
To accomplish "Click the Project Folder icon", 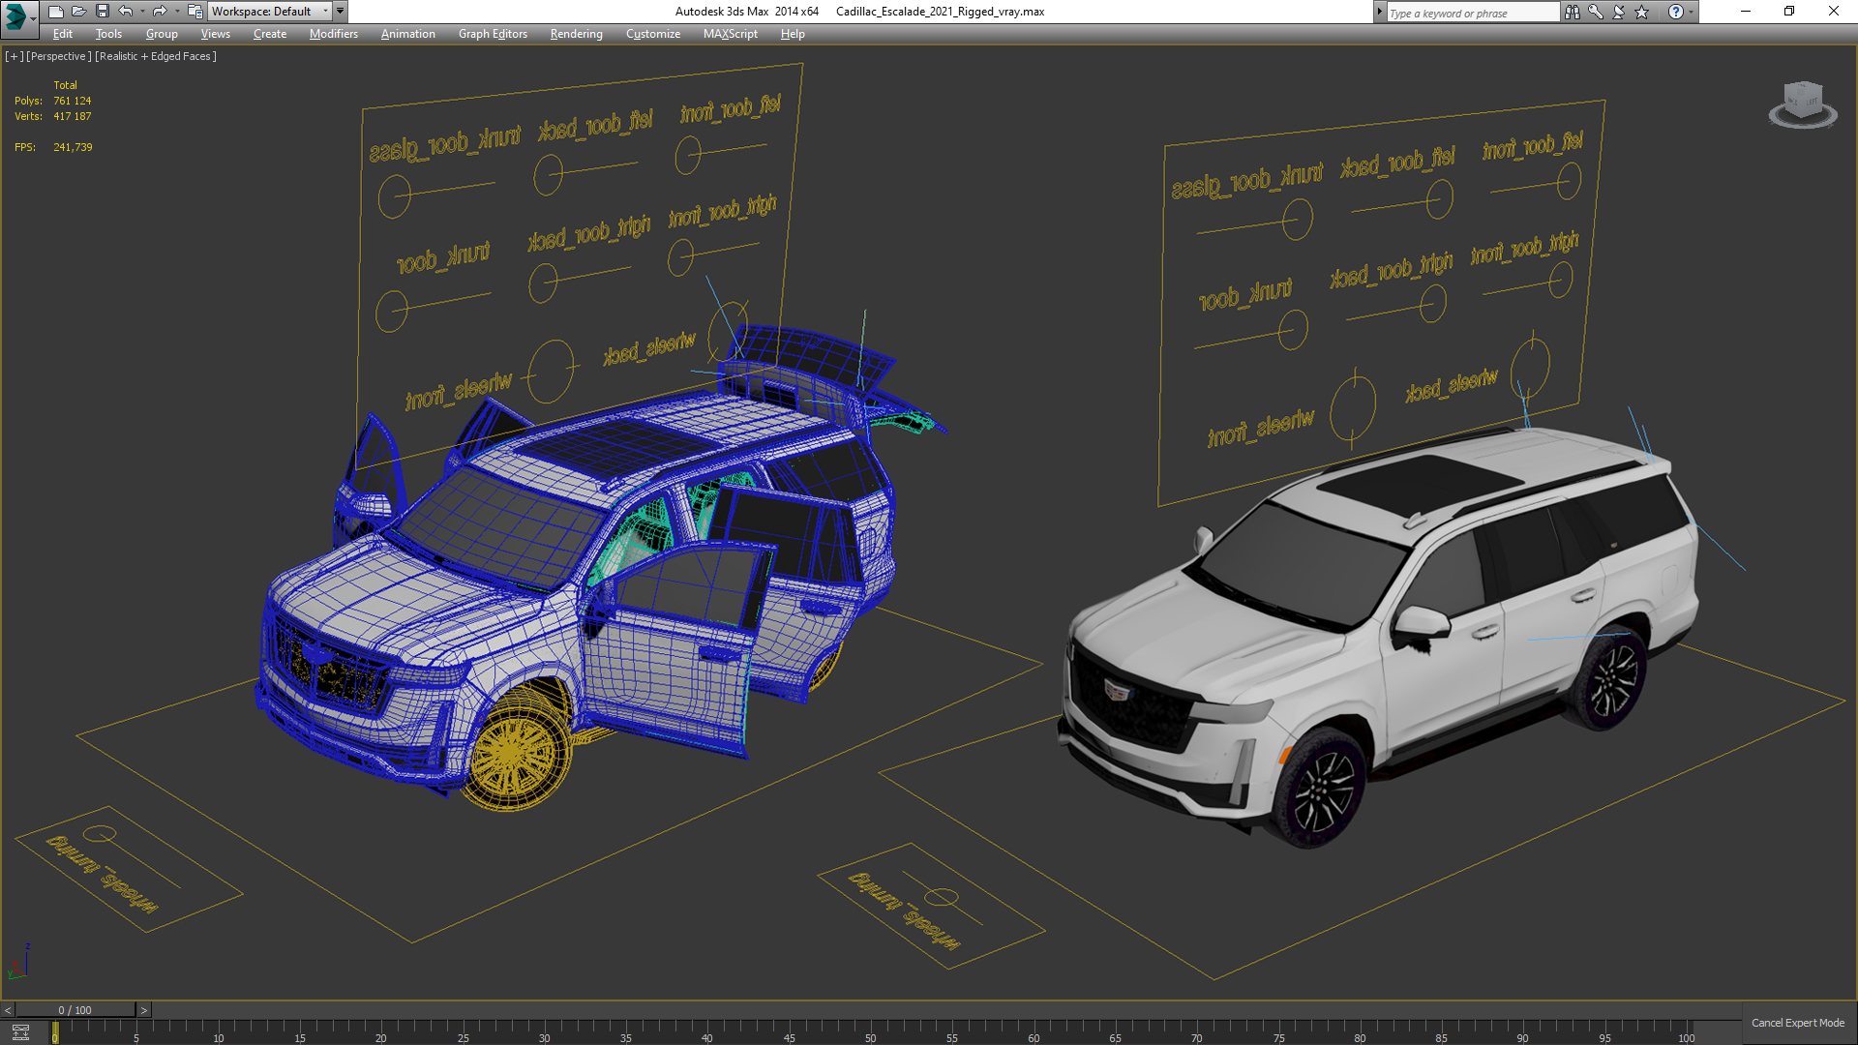I will tap(195, 12).
